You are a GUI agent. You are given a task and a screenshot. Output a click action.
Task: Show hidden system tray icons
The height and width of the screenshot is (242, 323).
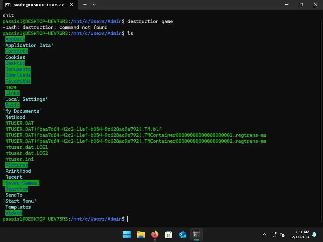pos(264,234)
